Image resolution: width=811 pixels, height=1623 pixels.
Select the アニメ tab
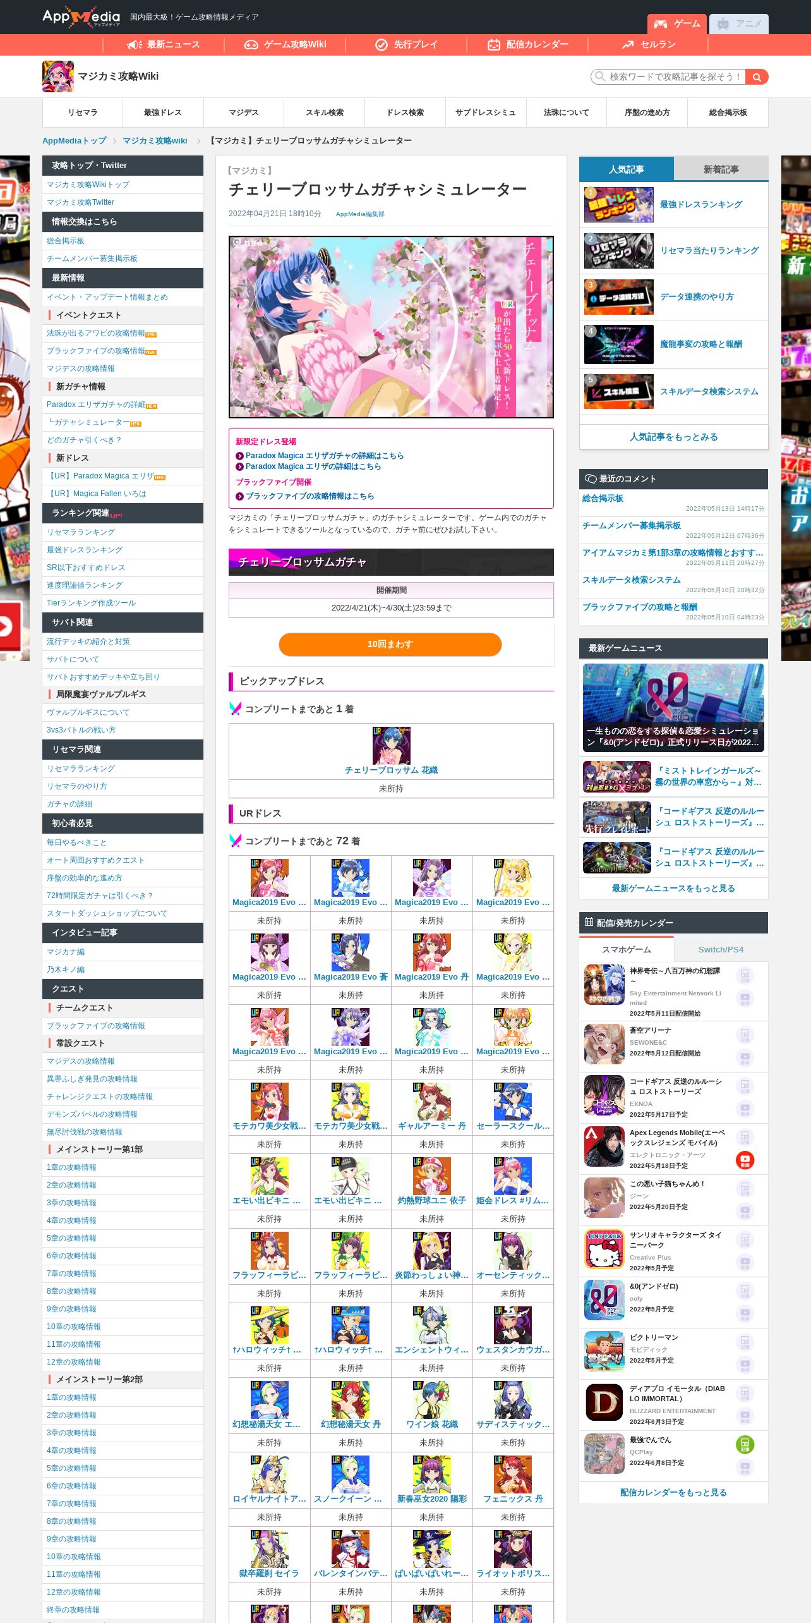739,24
